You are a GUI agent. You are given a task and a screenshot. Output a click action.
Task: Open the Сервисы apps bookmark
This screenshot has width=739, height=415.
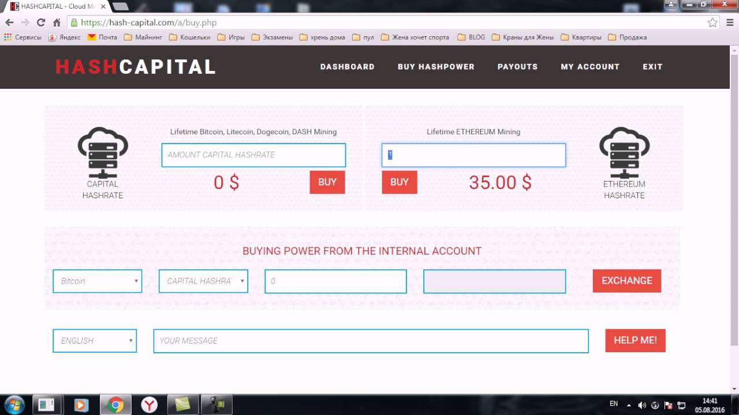23,37
